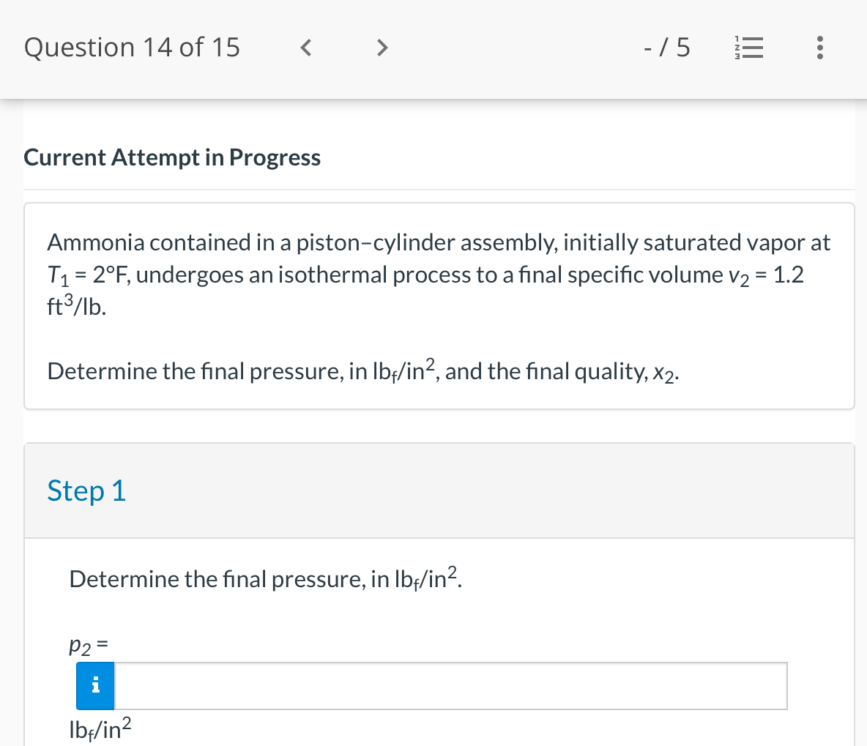Open the three-dot more options menu
This screenshot has width=867, height=746.
pyautogui.click(x=820, y=48)
